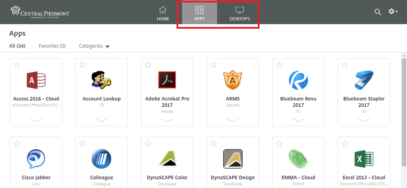Click the Colleague app name
Screen dimensions: 407x188
coord(102,177)
